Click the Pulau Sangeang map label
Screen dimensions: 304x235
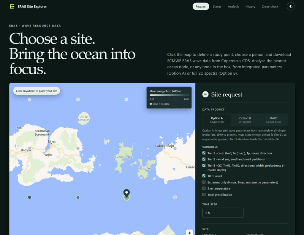tap(84, 119)
